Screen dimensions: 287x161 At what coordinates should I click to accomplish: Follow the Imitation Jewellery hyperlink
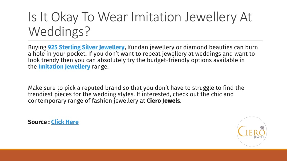(64, 67)
